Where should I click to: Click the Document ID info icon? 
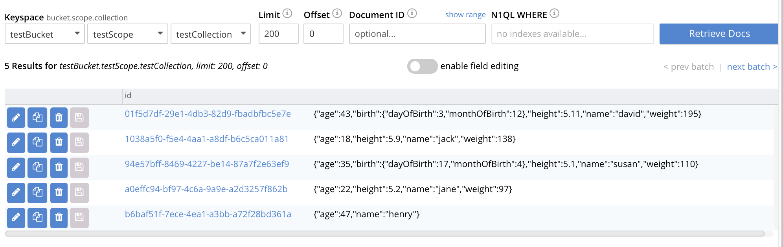tap(412, 14)
